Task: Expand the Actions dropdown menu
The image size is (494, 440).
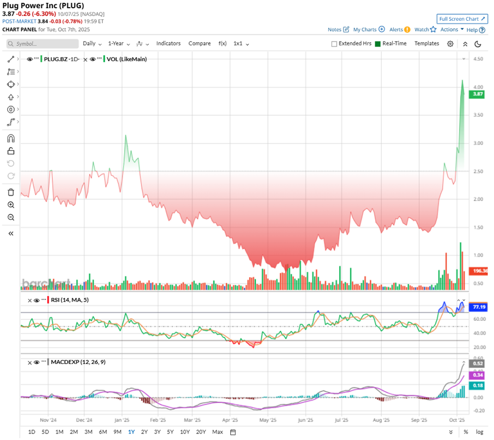Action: point(452,30)
